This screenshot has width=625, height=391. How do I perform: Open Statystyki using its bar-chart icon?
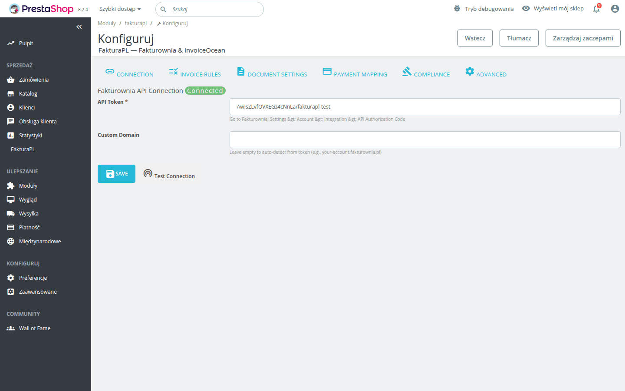tap(10, 135)
